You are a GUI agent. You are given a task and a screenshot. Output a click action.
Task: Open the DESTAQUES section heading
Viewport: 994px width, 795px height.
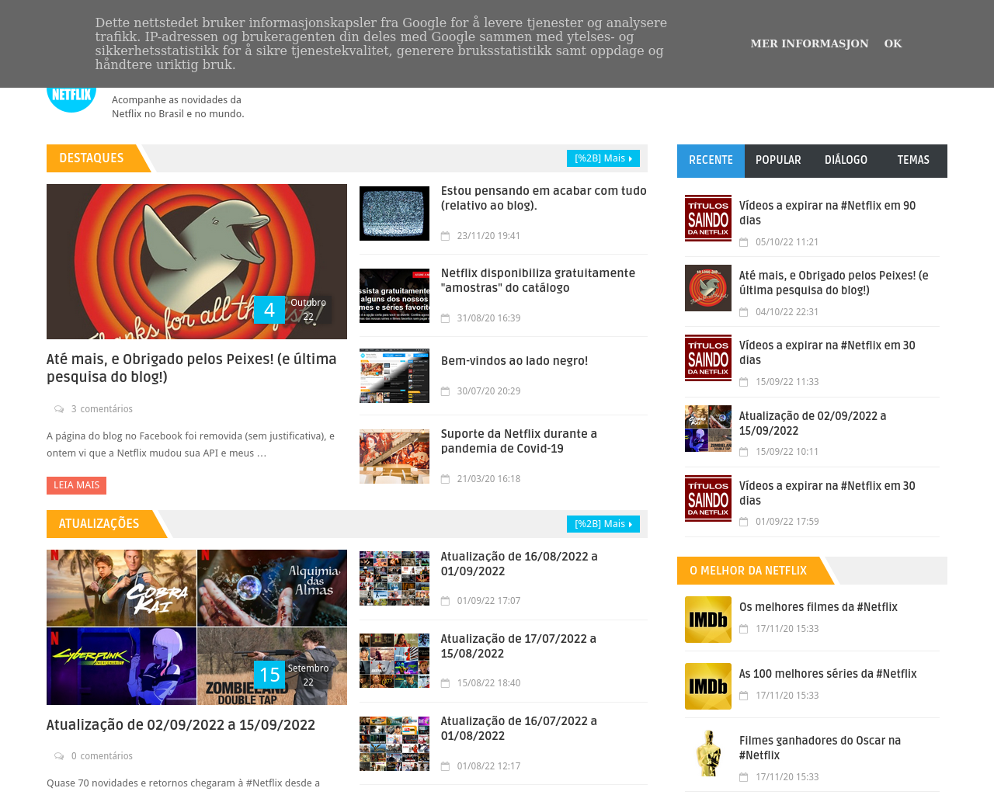(x=92, y=158)
